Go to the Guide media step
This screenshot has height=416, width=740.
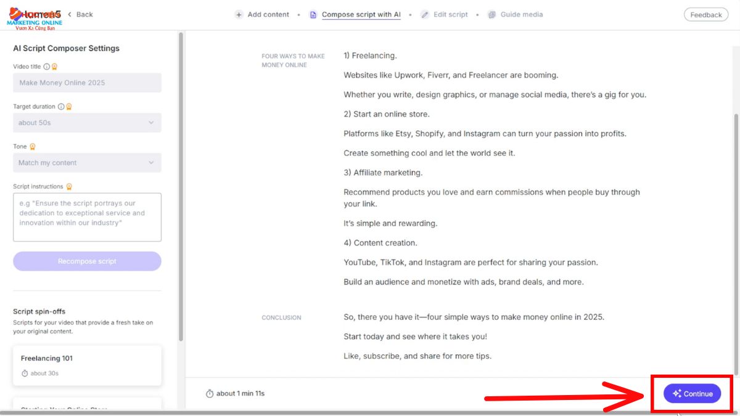tap(516, 15)
